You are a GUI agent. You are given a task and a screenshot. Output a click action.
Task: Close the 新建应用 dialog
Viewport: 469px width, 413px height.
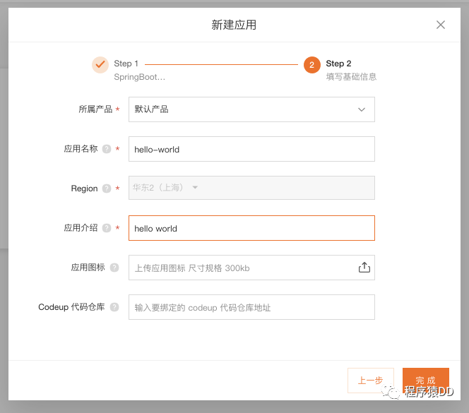(440, 25)
